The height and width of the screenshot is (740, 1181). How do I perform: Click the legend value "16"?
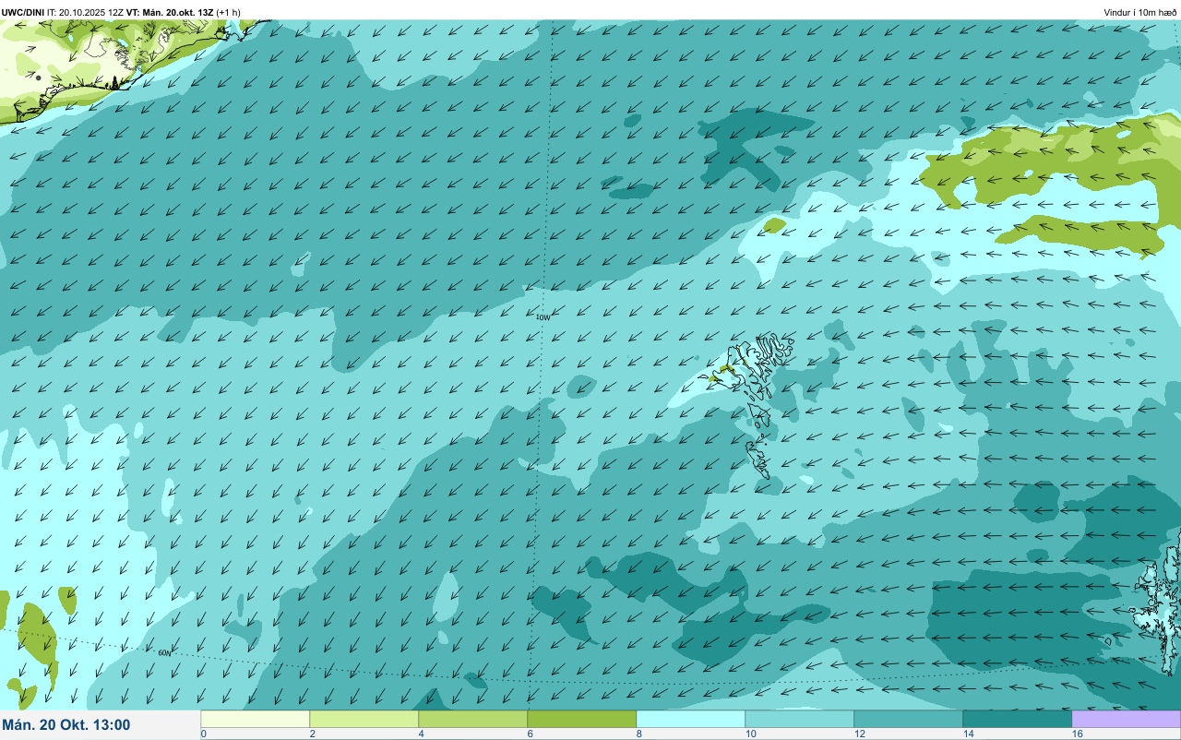(x=1078, y=734)
